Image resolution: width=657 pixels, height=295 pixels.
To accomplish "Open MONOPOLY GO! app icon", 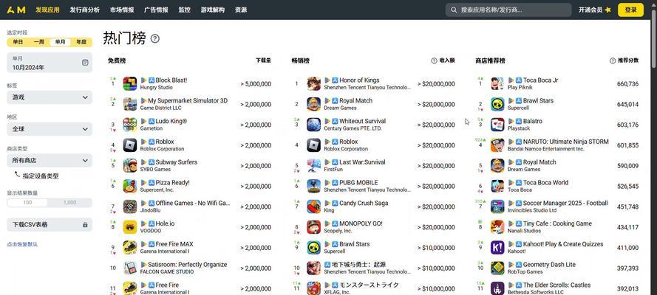I will click(x=314, y=227).
